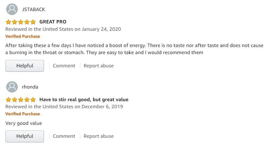Open the rhonda reviewer profile name
The width and height of the screenshot is (275, 151).
click(30, 87)
